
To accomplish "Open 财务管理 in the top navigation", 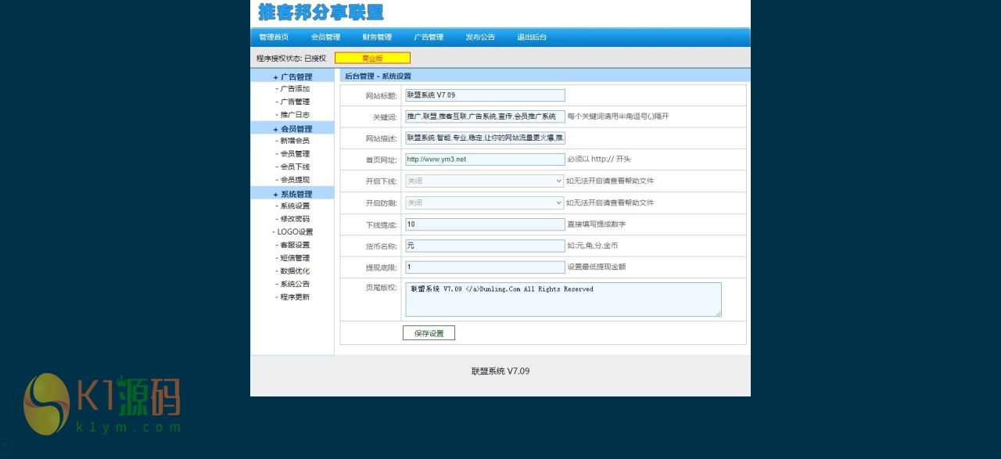I will click(x=377, y=38).
